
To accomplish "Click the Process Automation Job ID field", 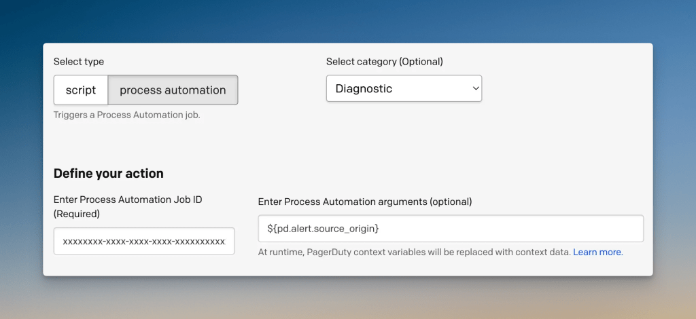I will click(x=144, y=241).
